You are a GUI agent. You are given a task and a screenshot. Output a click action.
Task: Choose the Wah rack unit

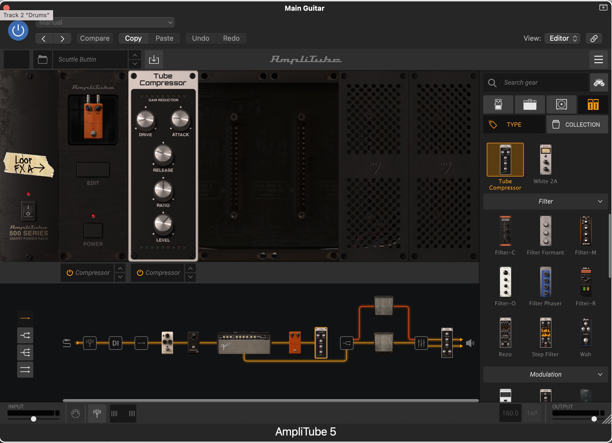(585, 333)
